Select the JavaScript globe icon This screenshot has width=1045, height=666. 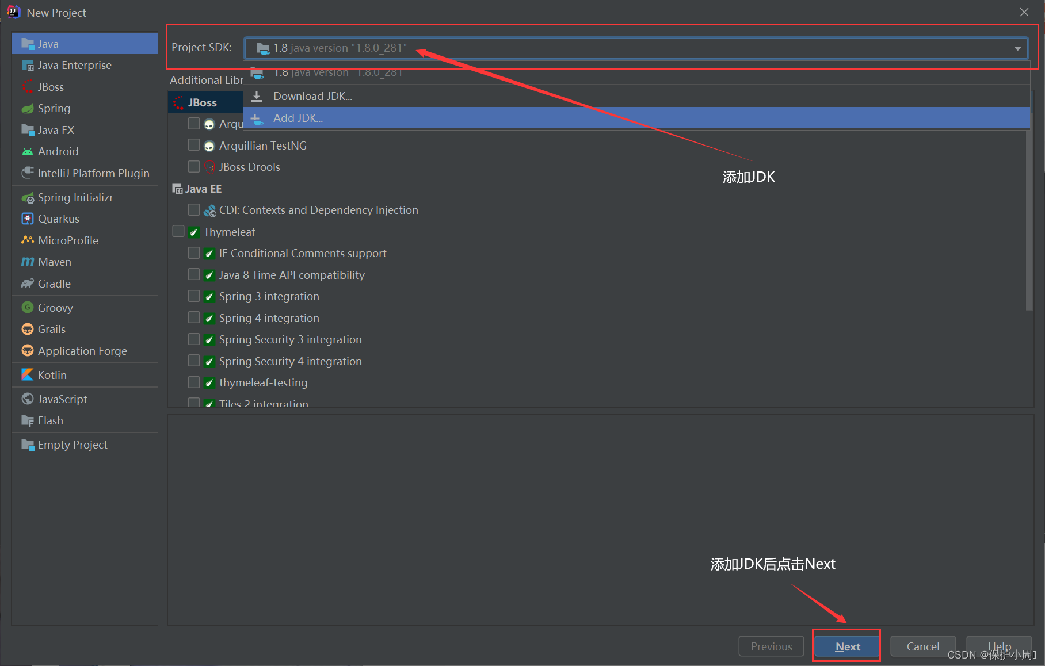coord(28,399)
